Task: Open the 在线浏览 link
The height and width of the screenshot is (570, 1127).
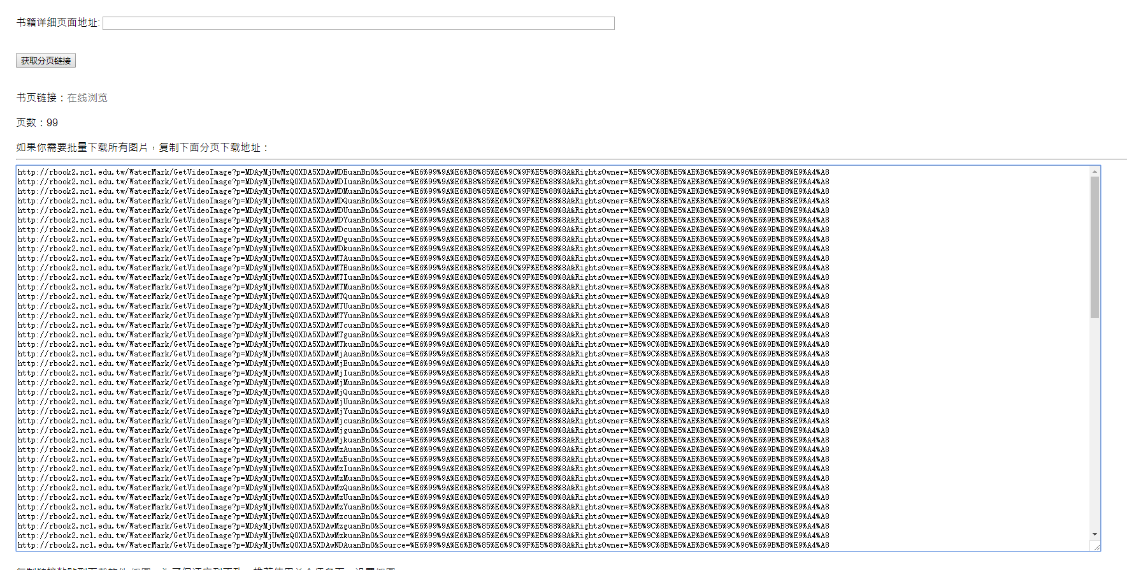Action: (x=87, y=98)
